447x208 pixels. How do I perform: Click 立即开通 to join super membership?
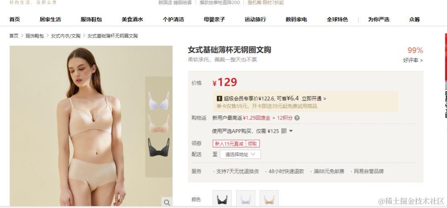pos(314,99)
